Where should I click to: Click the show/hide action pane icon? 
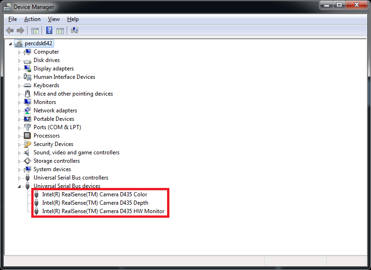pyautogui.click(x=60, y=31)
